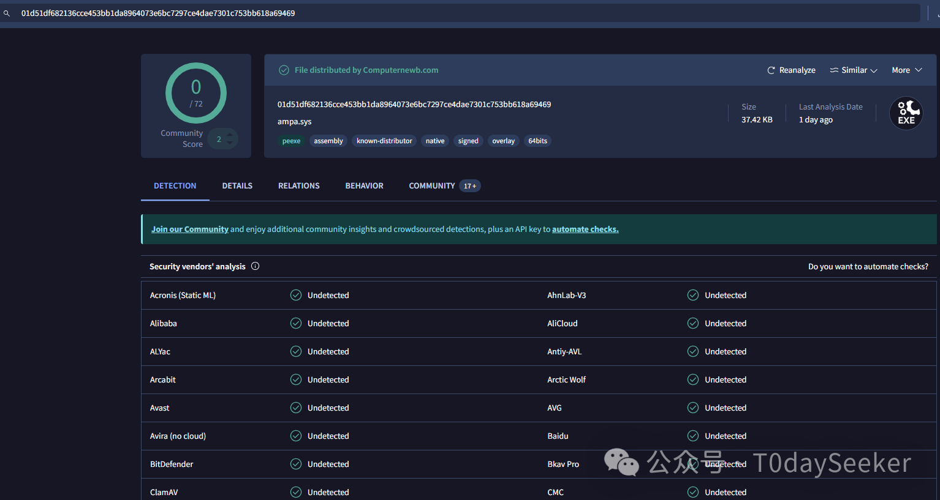Open the Join our Community link
The width and height of the screenshot is (940, 500).
[x=190, y=229]
